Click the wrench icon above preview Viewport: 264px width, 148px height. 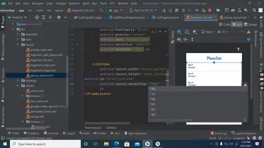(238, 49)
